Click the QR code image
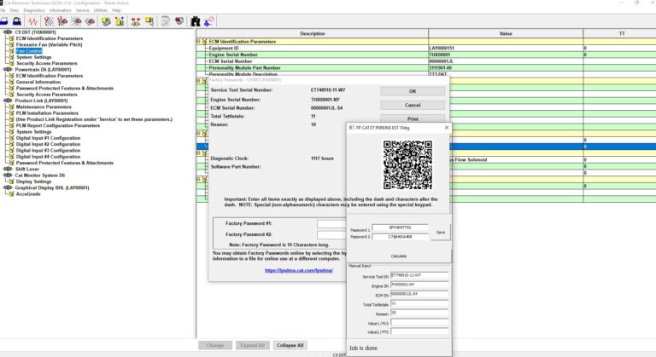Screen dimensions: 656x357 [x=407, y=164]
